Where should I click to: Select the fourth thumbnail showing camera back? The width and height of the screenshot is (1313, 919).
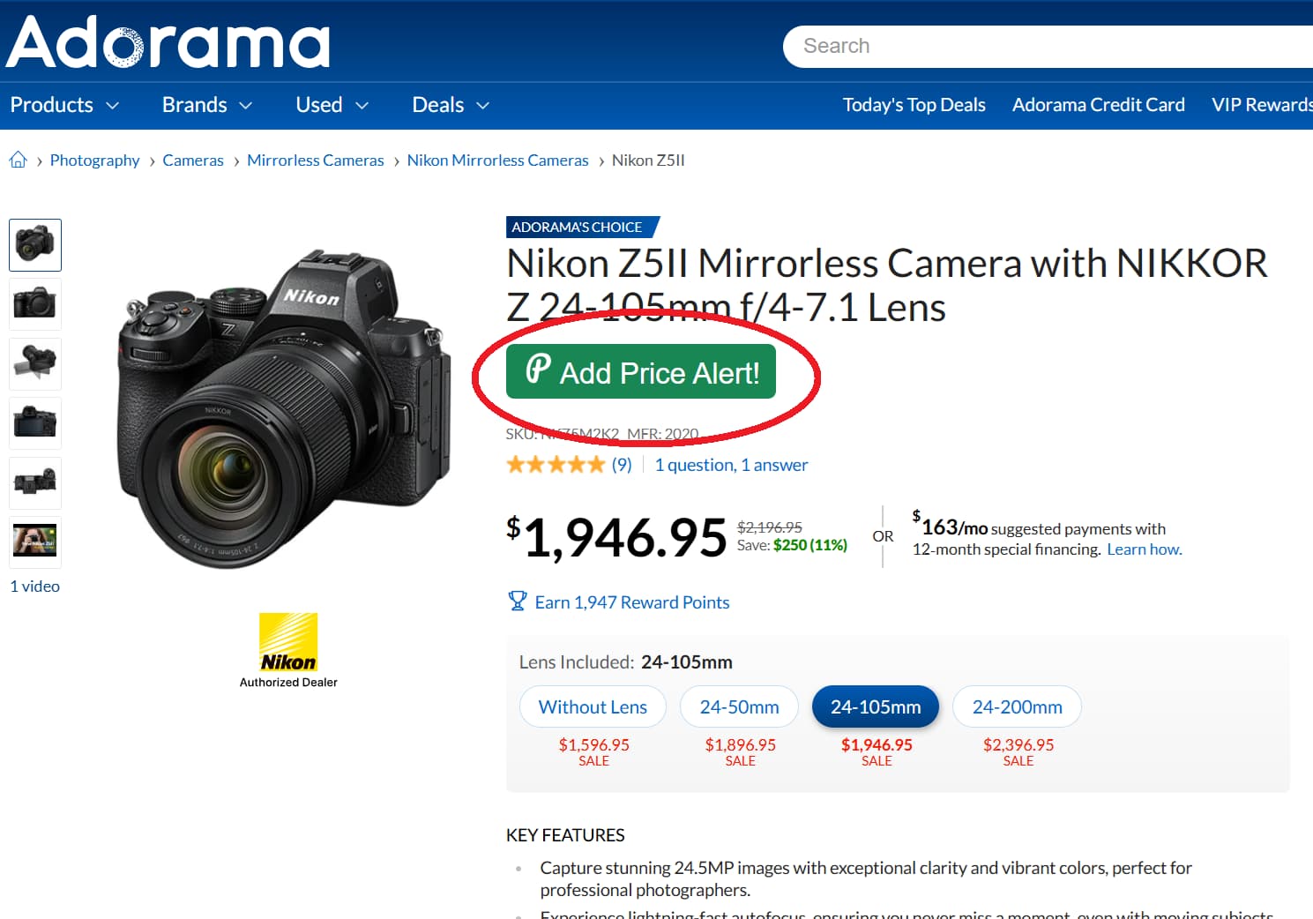tap(35, 423)
